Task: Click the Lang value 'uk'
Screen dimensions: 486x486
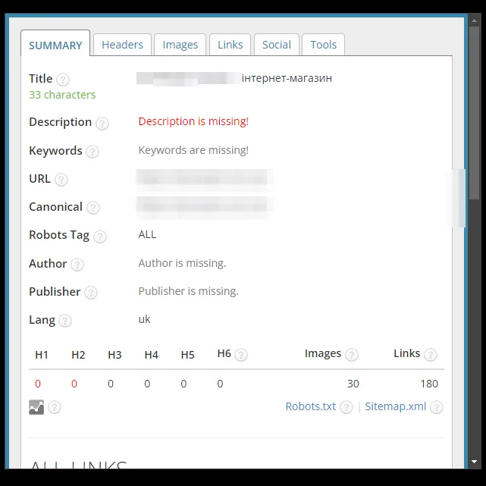Action: [x=144, y=319]
